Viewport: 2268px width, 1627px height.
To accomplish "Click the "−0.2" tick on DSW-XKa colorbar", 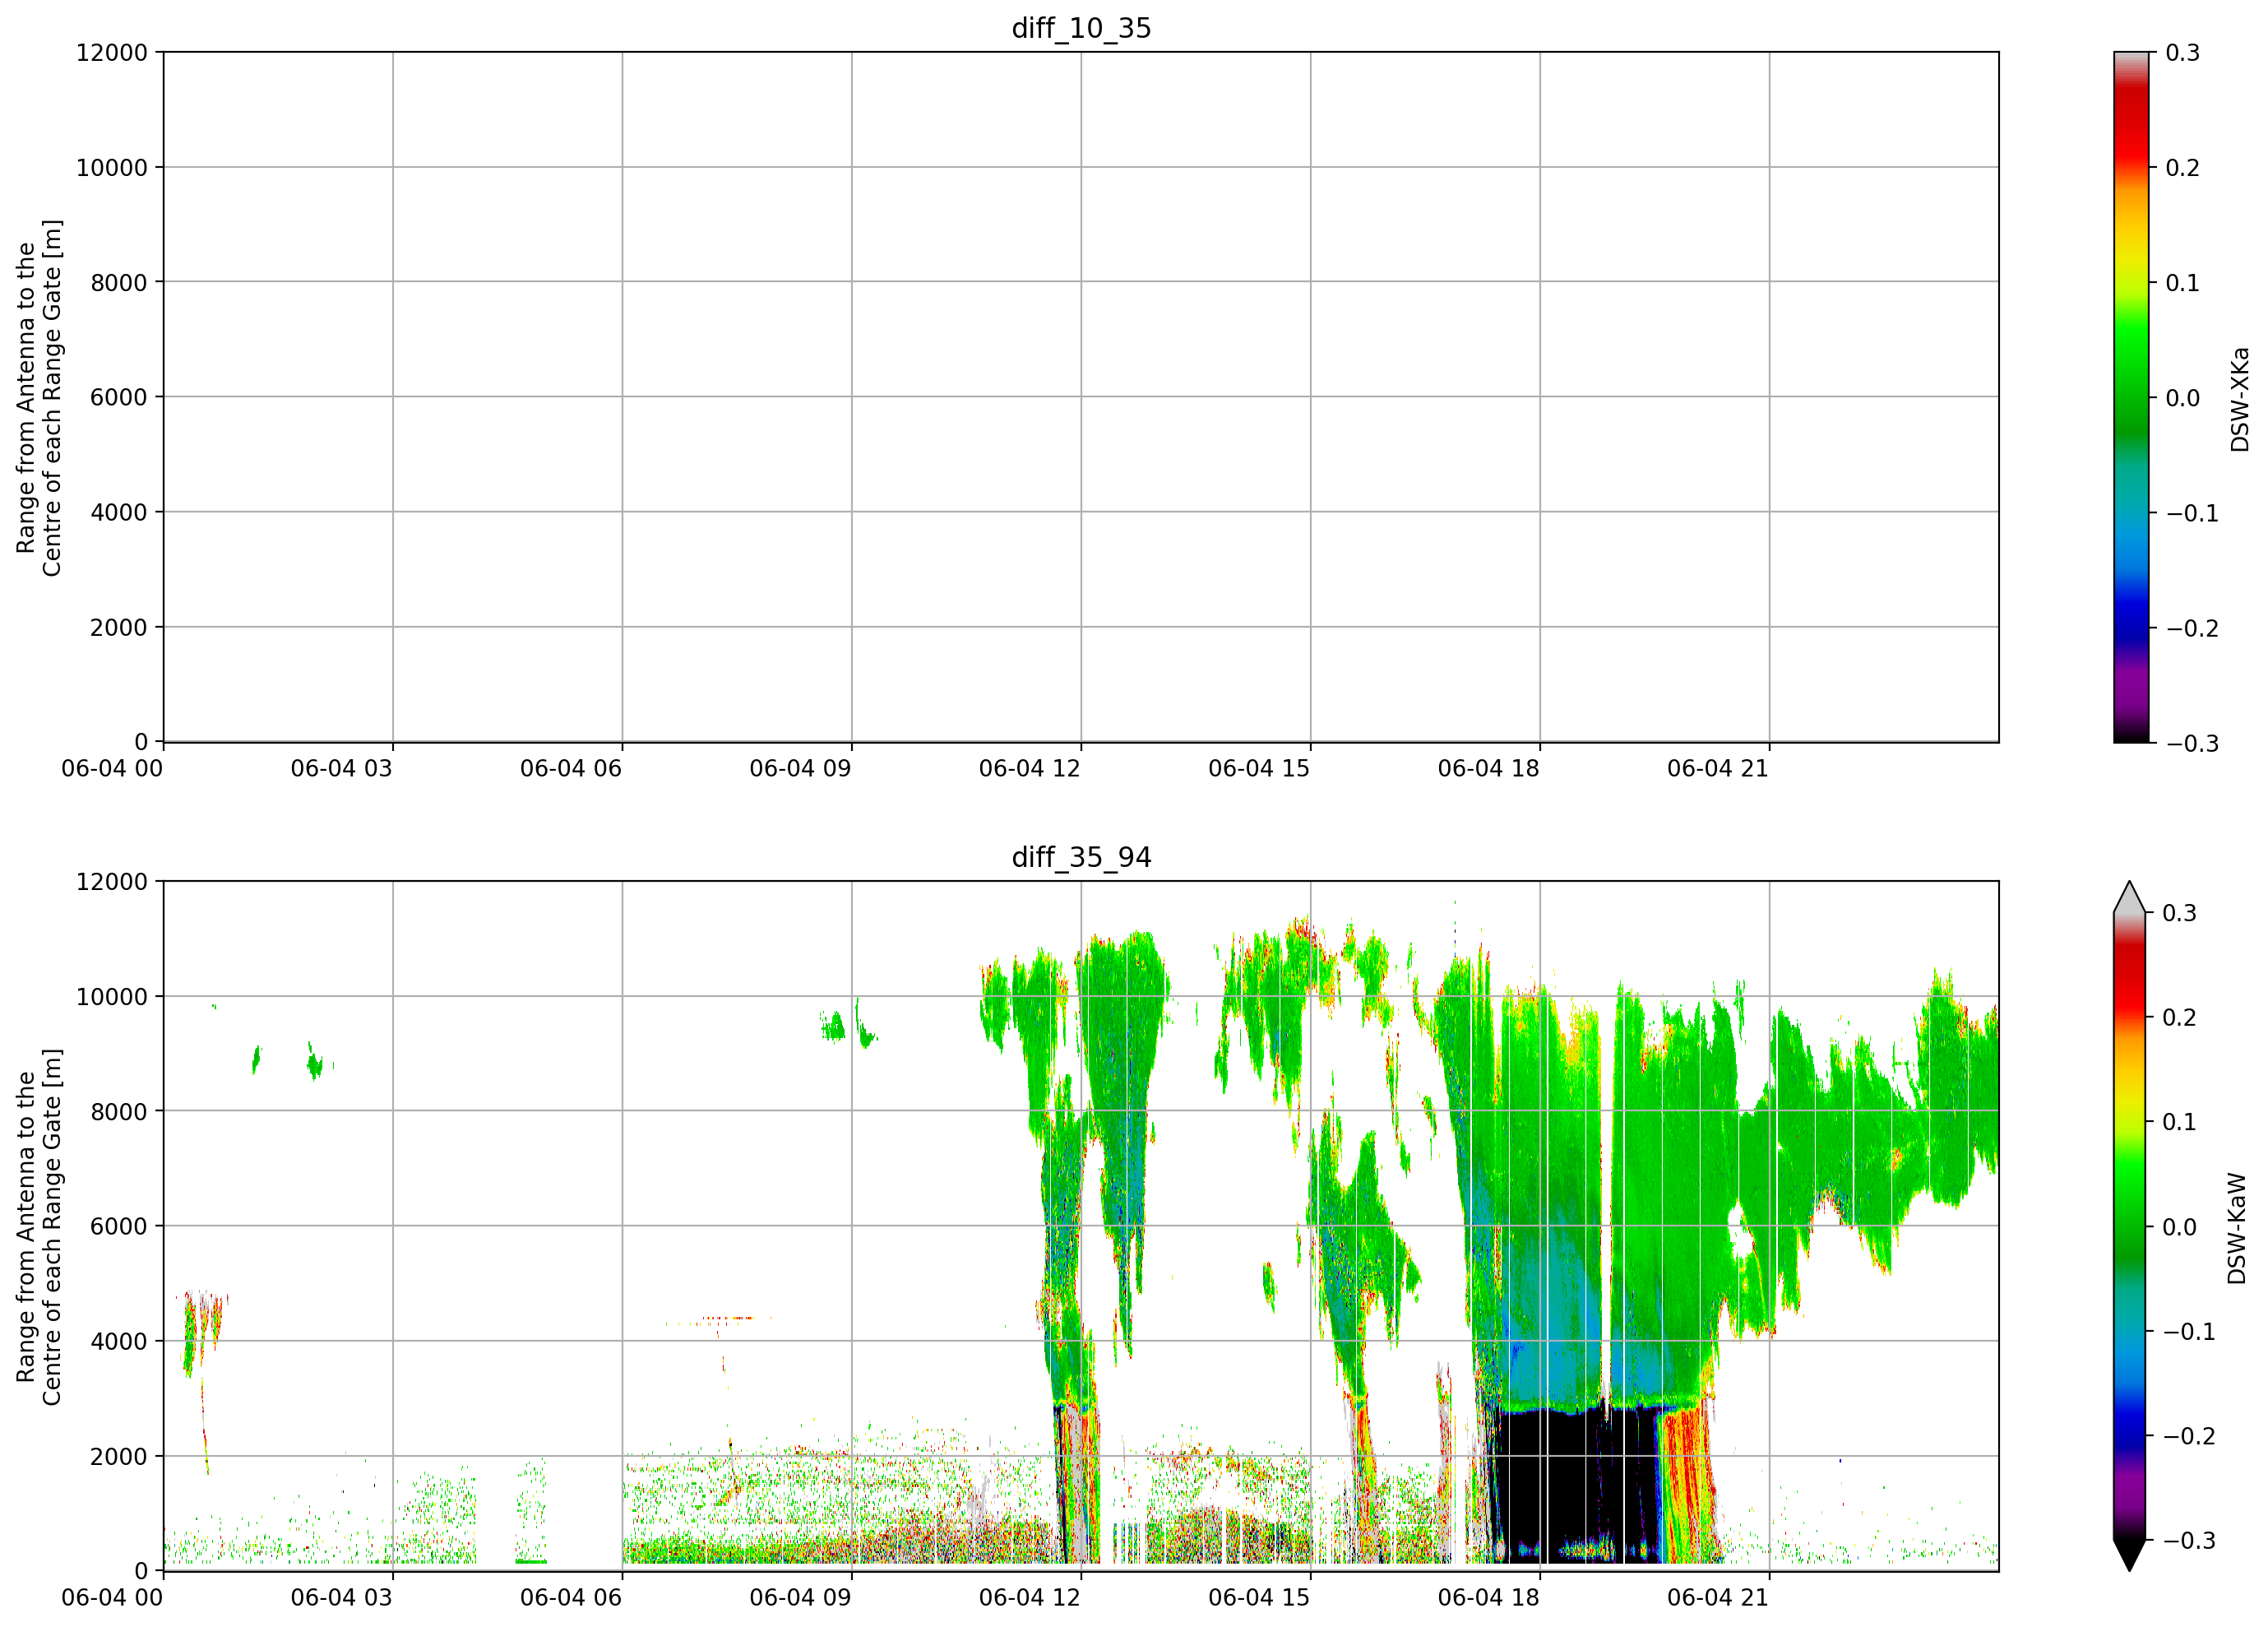I will (2192, 628).
